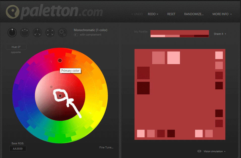Enable the "with complement" toggle

(76, 35)
